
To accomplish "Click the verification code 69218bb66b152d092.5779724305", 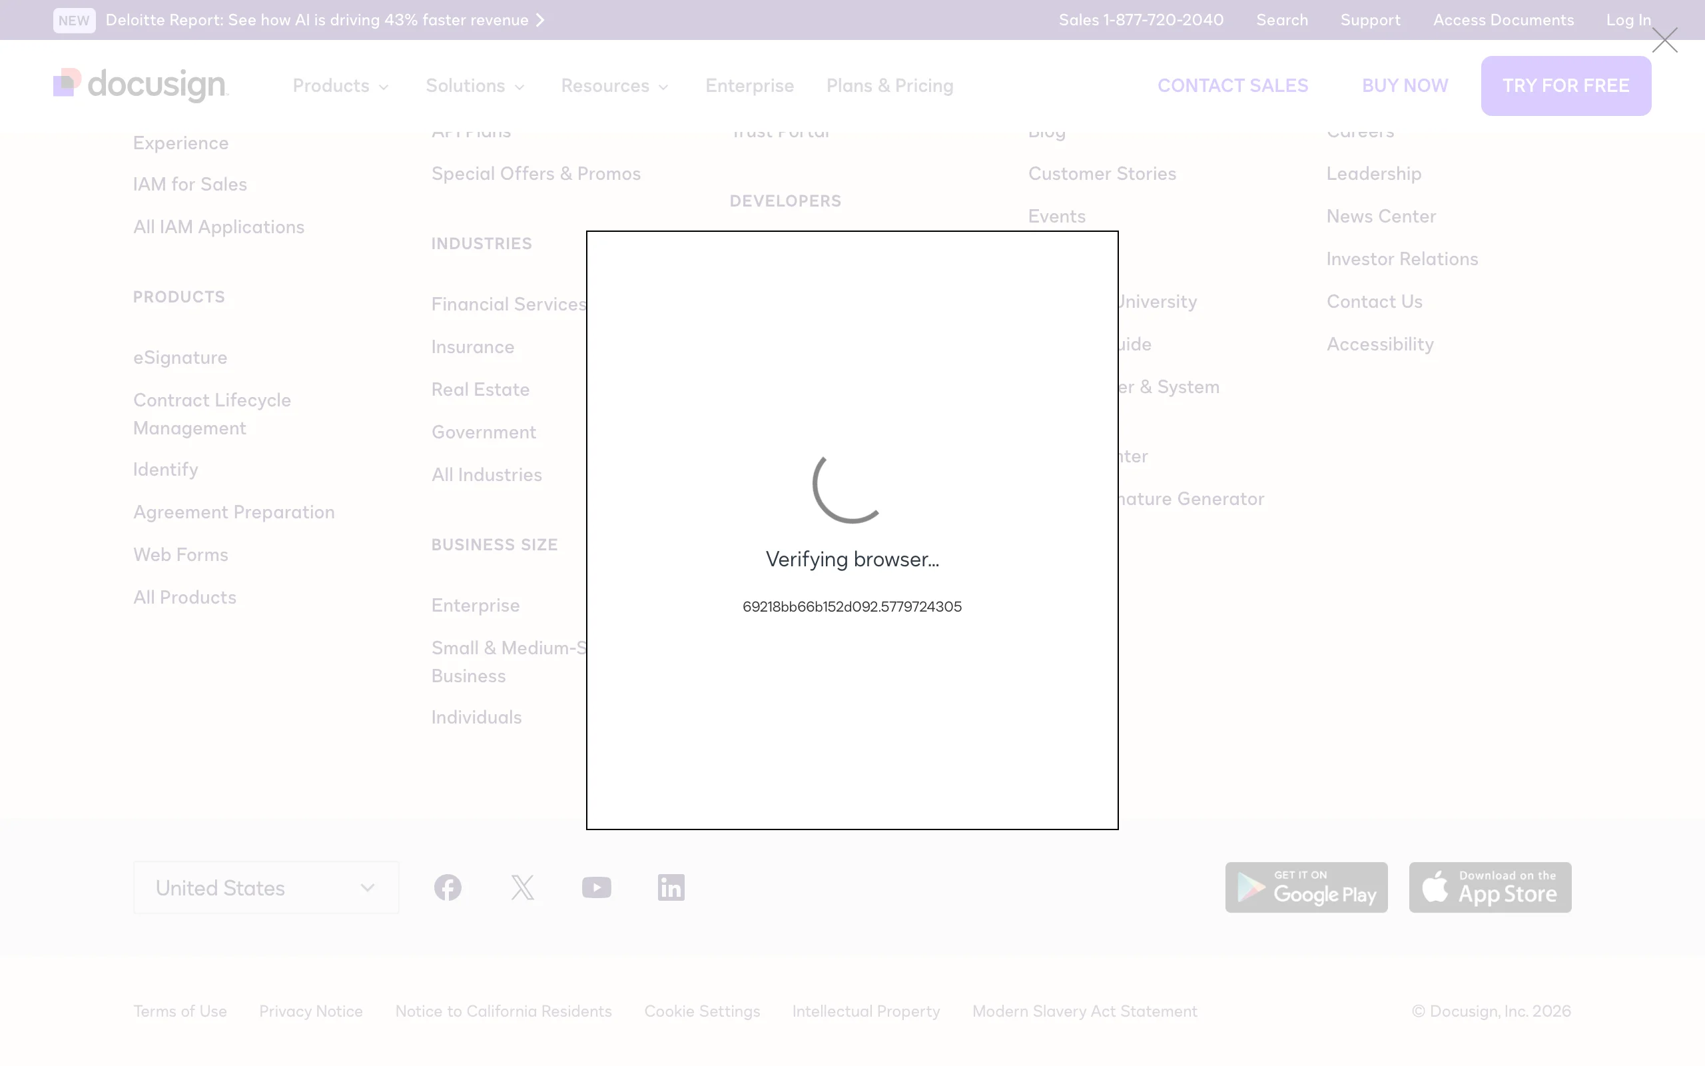I will pos(852,607).
